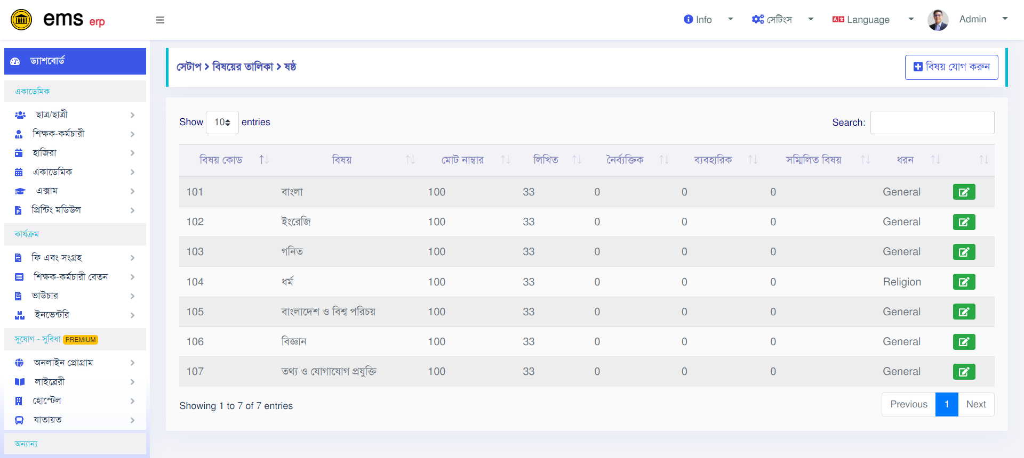Screen dimensions: 1024x458
Task: Open the Show entries count dropdown
Action: 222,122
